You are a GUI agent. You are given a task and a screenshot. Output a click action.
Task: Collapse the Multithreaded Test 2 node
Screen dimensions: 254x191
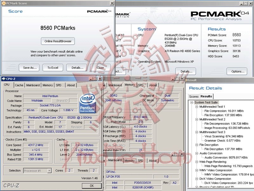197,119
